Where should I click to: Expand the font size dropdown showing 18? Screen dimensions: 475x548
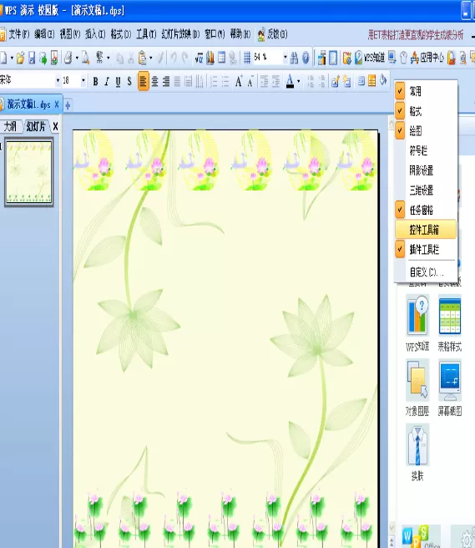[83, 81]
